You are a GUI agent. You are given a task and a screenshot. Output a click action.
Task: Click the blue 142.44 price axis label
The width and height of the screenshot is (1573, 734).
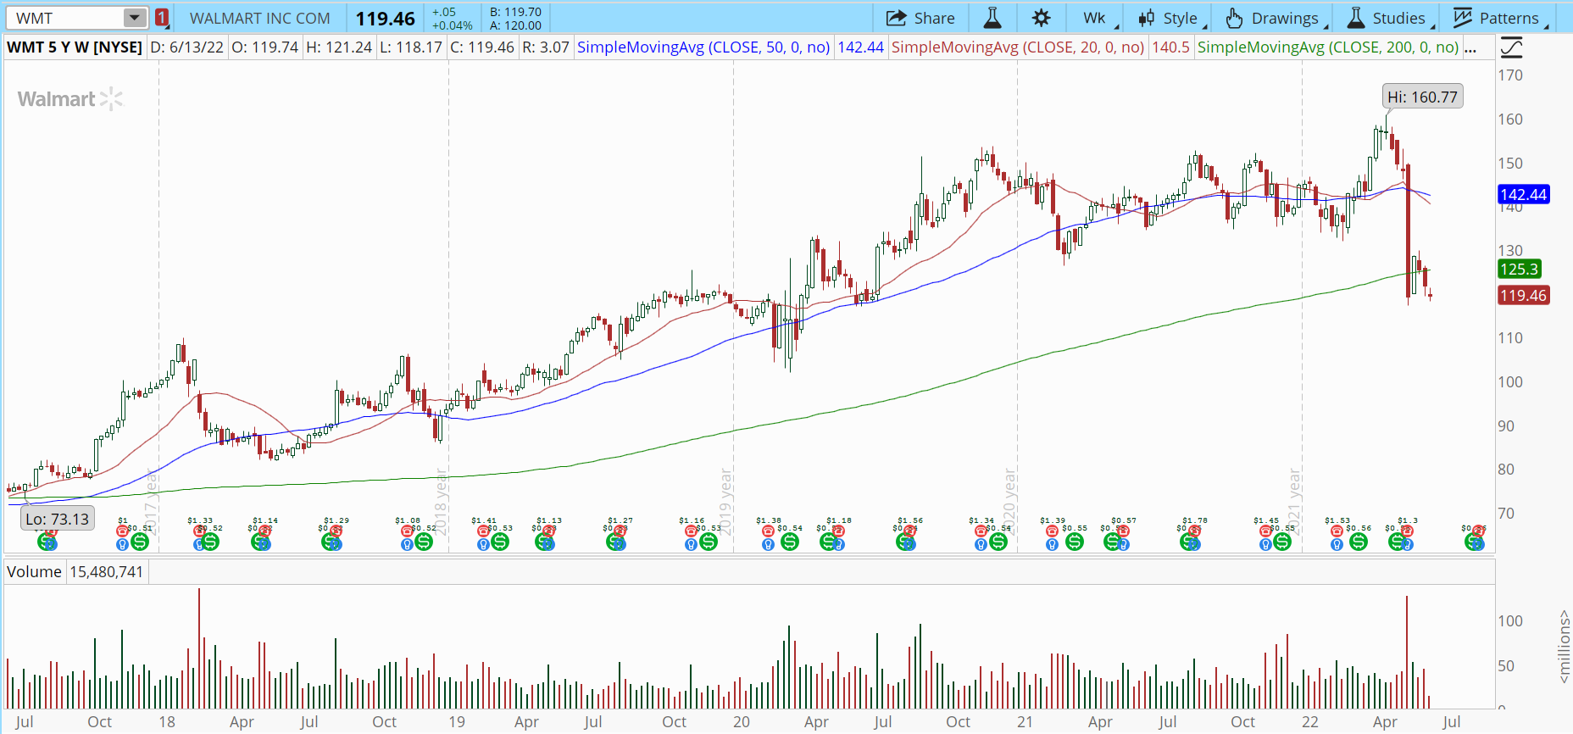pos(1523,194)
